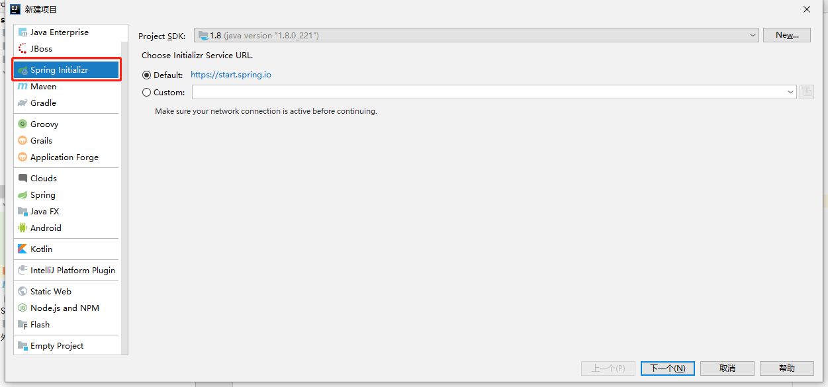This screenshot has height=387, width=828.
Task: Close the 新建项目 dialog
Action: (807, 9)
